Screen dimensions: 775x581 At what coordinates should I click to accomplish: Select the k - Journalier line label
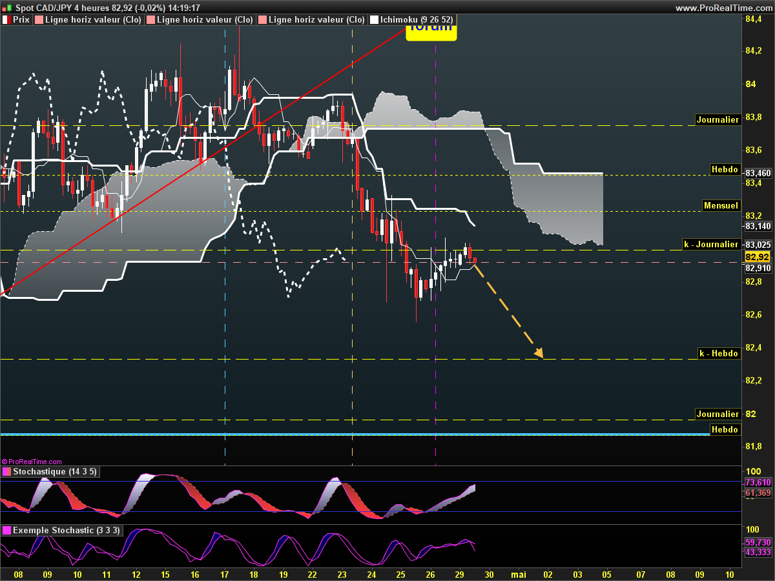pyautogui.click(x=711, y=244)
